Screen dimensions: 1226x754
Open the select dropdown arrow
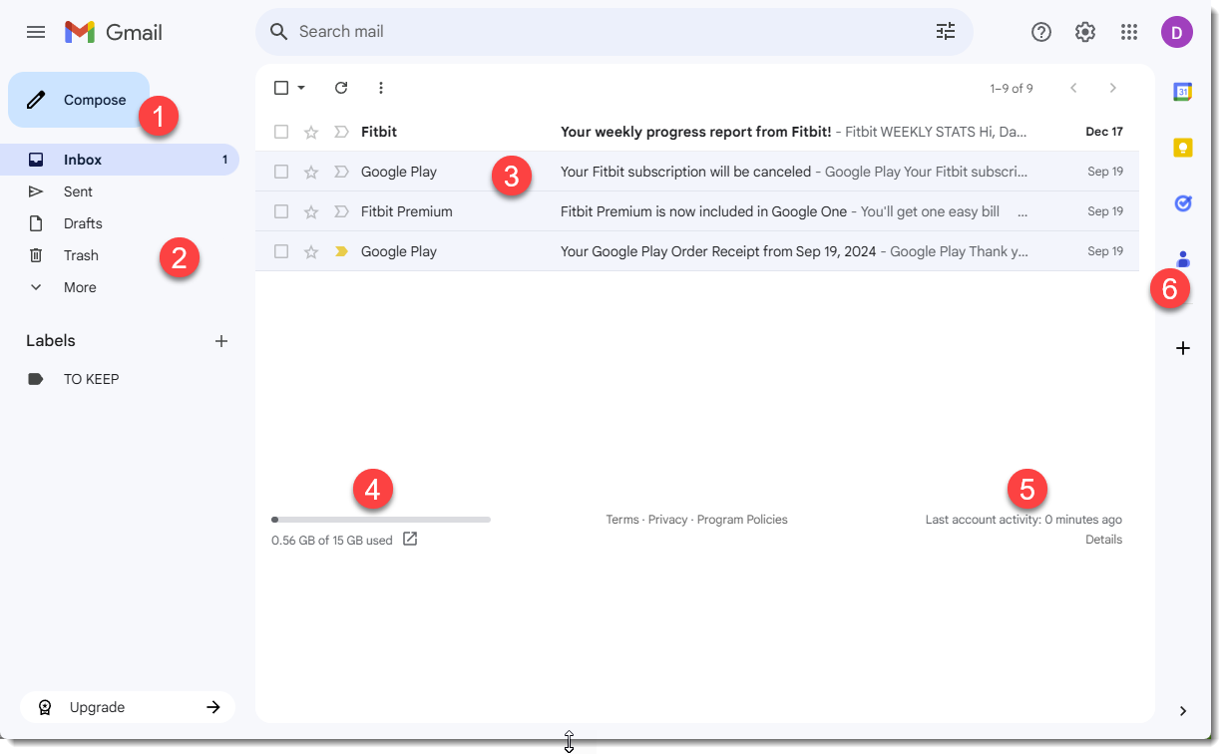pyautogui.click(x=301, y=88)
